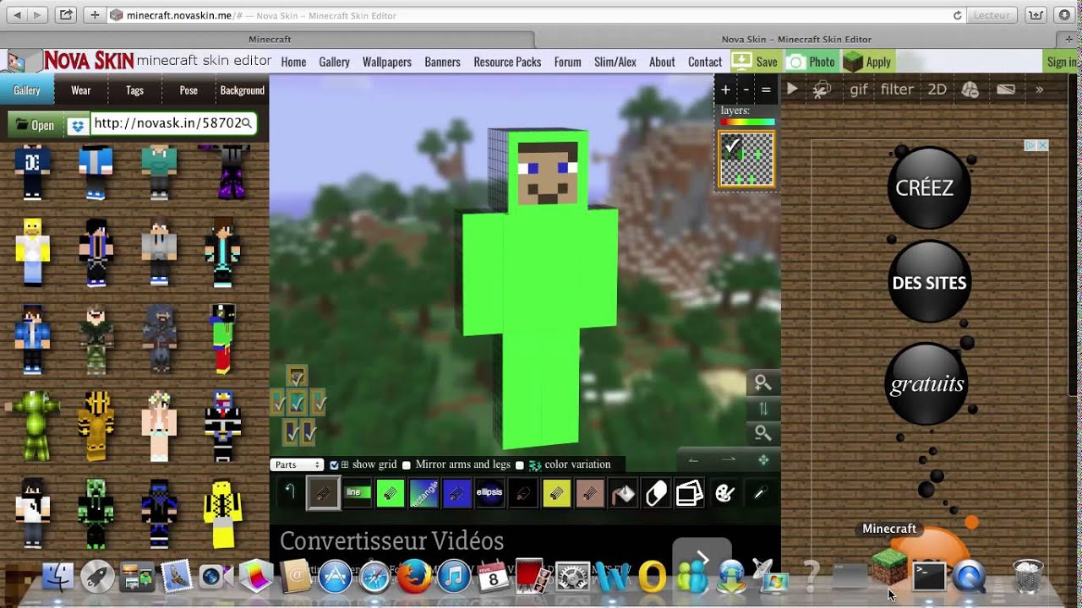Open the Forum link
This screenshot has width=1082, height=608.
coord(567,62)
